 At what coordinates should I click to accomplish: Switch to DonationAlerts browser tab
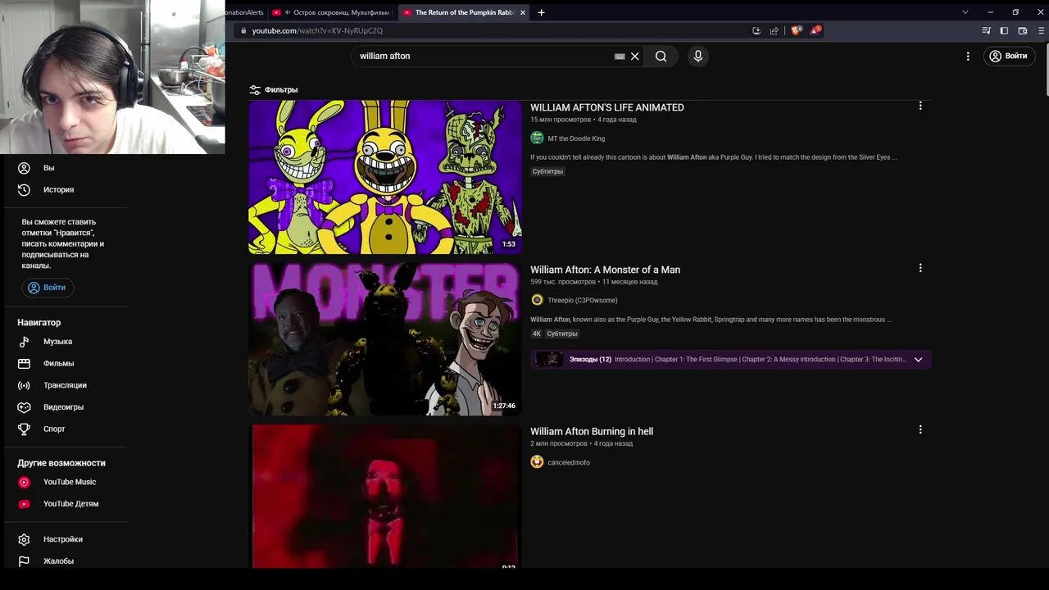pyautogui.click(x=246, y=12)
